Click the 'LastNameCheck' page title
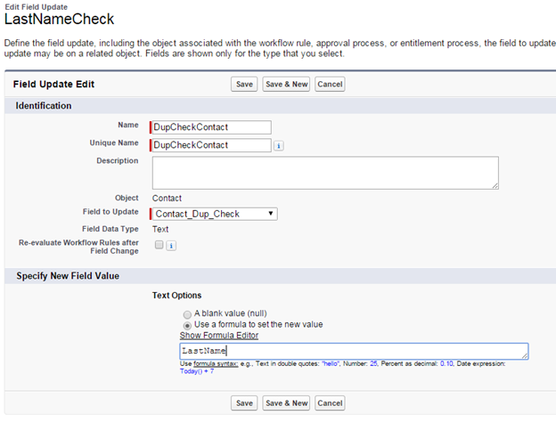Image resolution: width=556 pixels, height=423 pixels. click(x=59, y=19)
